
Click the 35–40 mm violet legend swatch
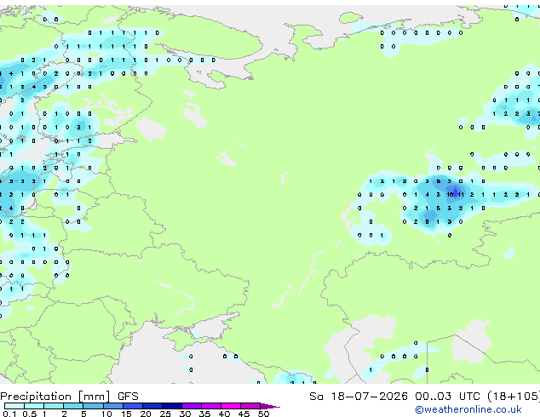click(x=210, y=406)
